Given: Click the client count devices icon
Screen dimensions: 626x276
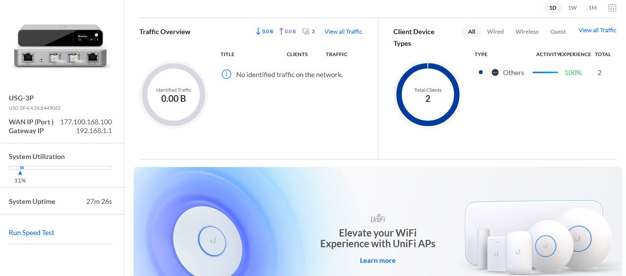Looking at the screenshot, I should [x=306, y=32].
